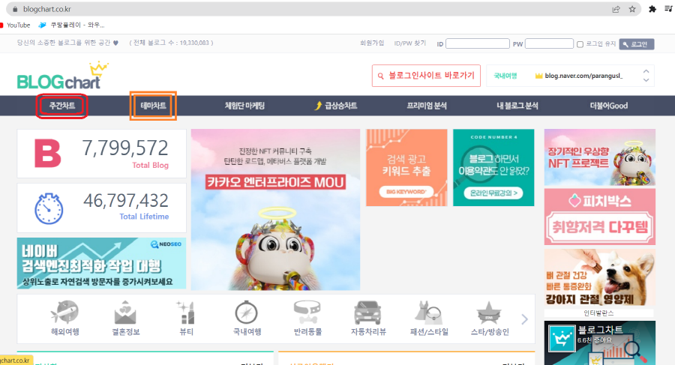Open the 자동차리뷰 car category icon
Viewport: 675px width, 365px height.
[x=367, y=313]
